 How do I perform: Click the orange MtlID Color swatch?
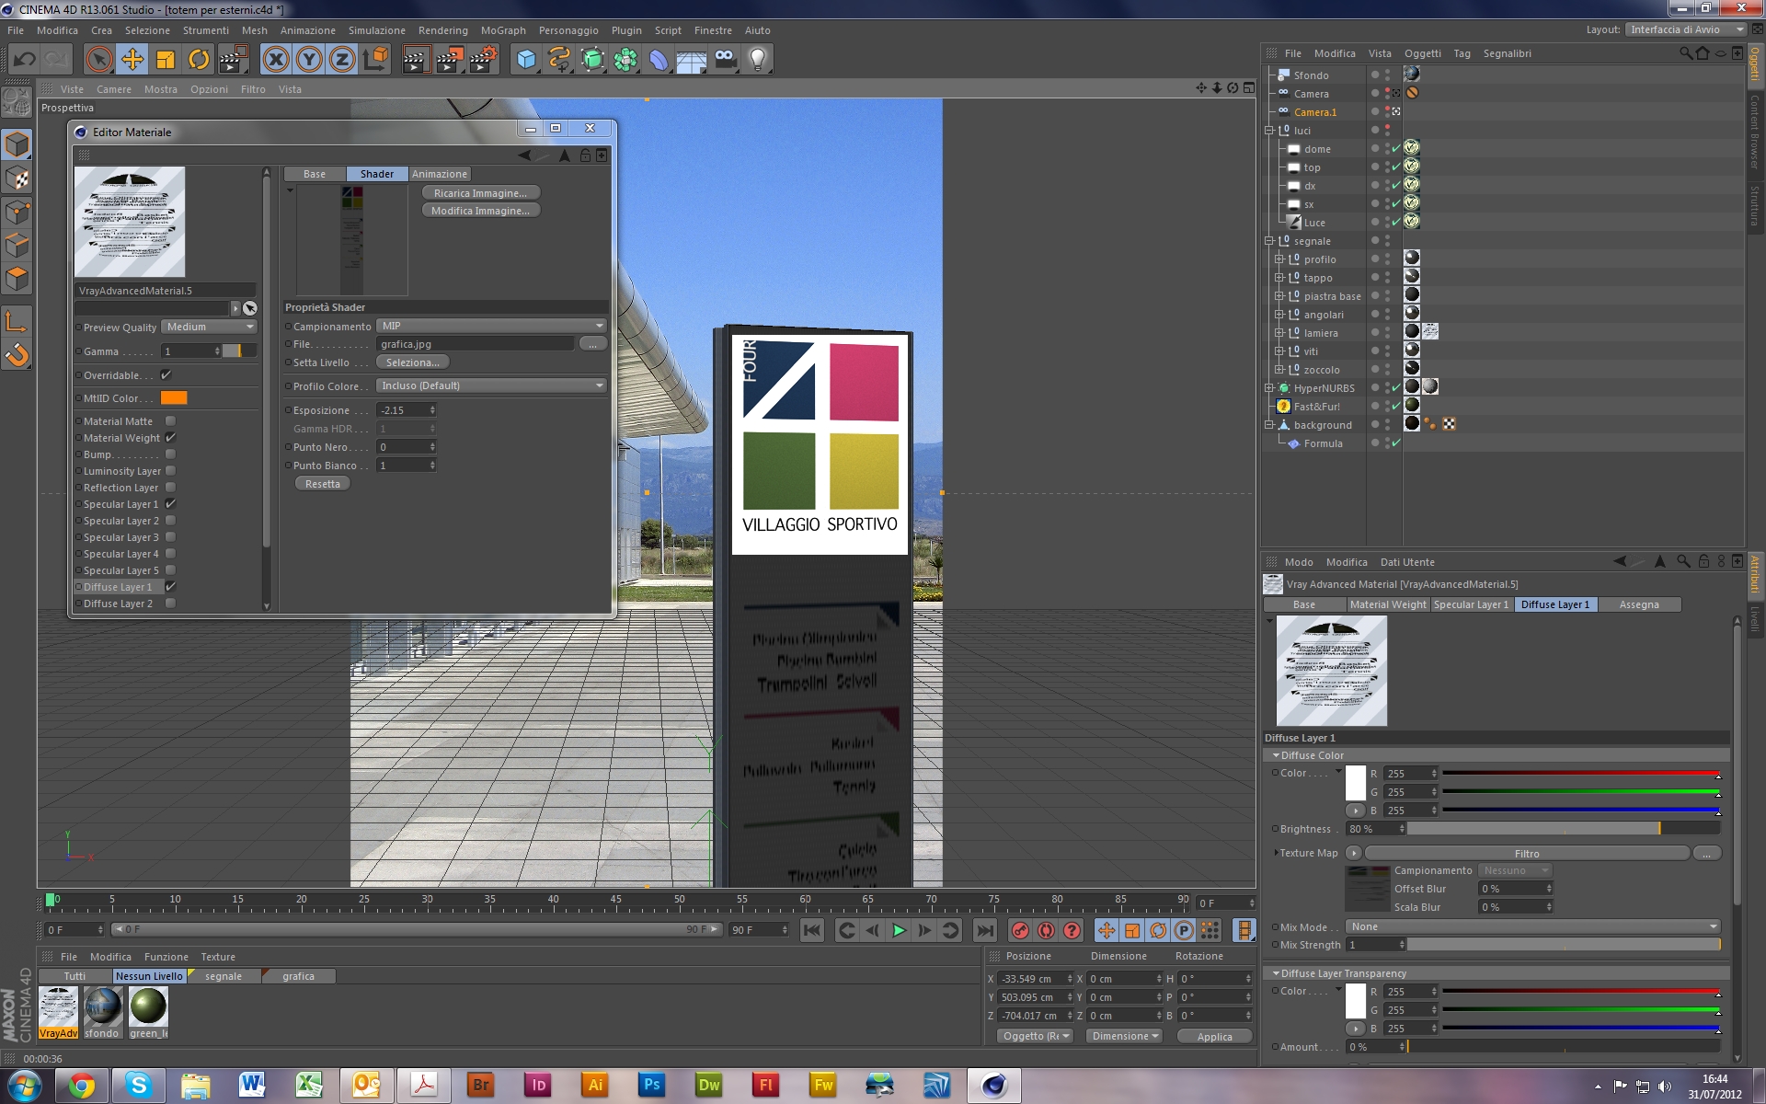pos(174,398)
